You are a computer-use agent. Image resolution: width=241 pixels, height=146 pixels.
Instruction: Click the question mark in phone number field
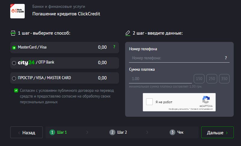pos(226,58)
